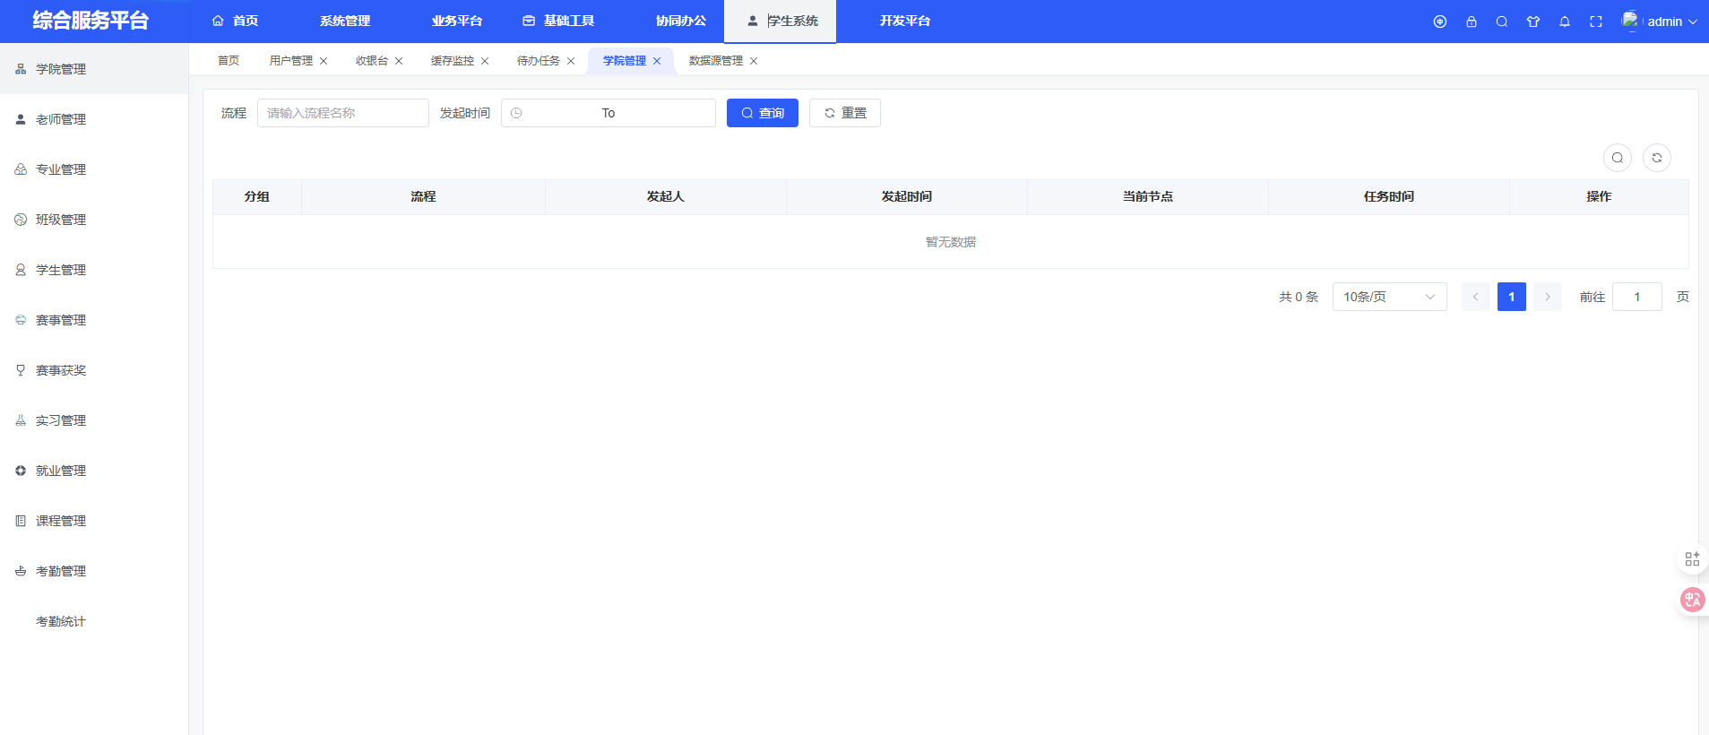Click the lock screen icon in header
The image size is (1709, 735).
tap(1471, 22)
